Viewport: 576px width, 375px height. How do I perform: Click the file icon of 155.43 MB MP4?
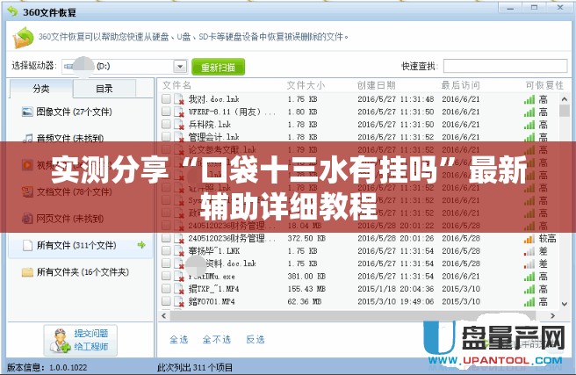coord(179,289)
